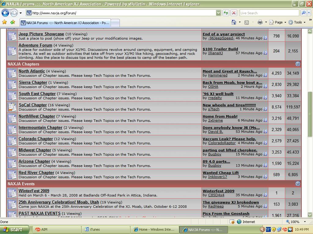Click the North Atlantic forum status icon
The height and width of the screenshot is (234, 313).
pos(12,73)
